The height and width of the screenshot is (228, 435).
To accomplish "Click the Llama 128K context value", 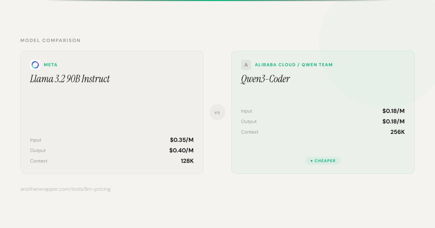I will [x=187, y=161].
